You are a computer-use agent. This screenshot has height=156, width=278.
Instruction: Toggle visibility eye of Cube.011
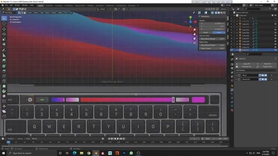(x=275, y=50)
